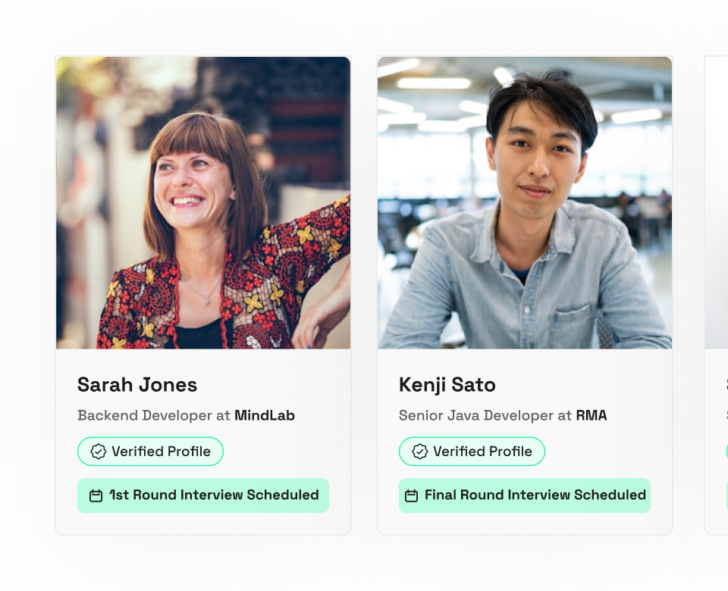The height and width of the screenshot is (591, 728).
Task: Select the Sarah Jones name heading
Action: [x=137, y=385]
